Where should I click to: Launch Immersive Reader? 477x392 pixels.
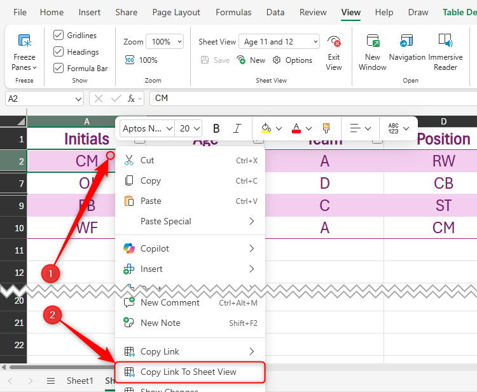(x=445, y=52)
